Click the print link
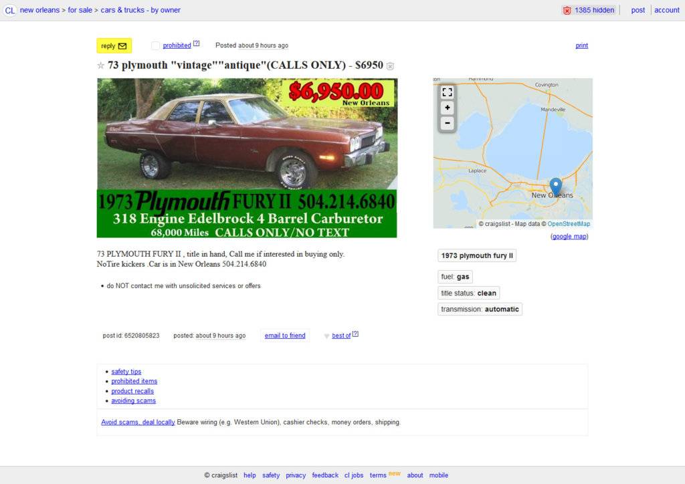The width and height of the screenshot is (685, 484). click(x=582, y=45)
